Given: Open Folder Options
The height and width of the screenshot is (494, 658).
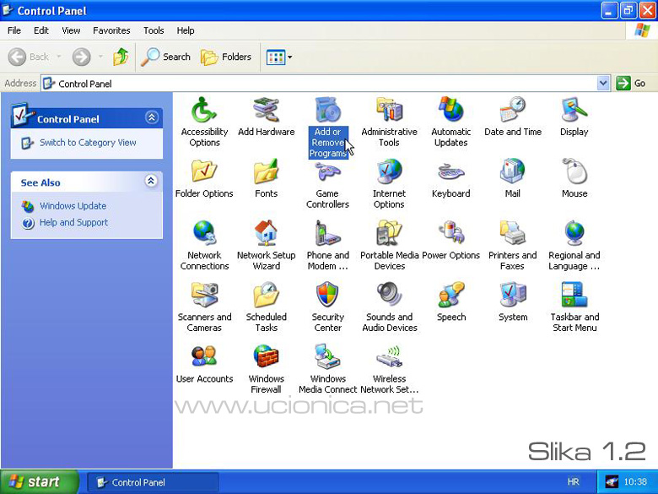Looking at the screenshot, I should [204, 178].
